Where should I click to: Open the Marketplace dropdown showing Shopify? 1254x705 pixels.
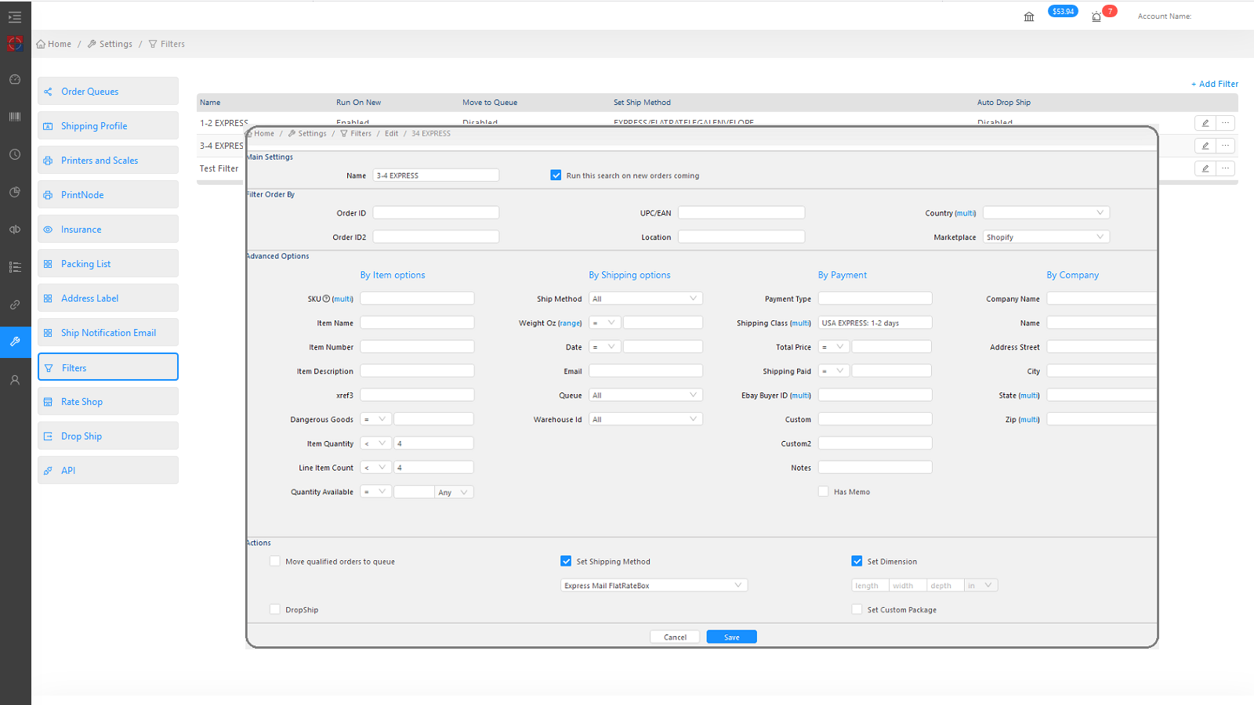1046,237
